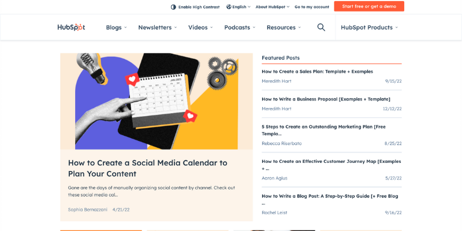The width and height of the screenshot is (462, 231).
Task: Click the Featured Posts heading
Action: pyautogui.click(x=281, y=58)
